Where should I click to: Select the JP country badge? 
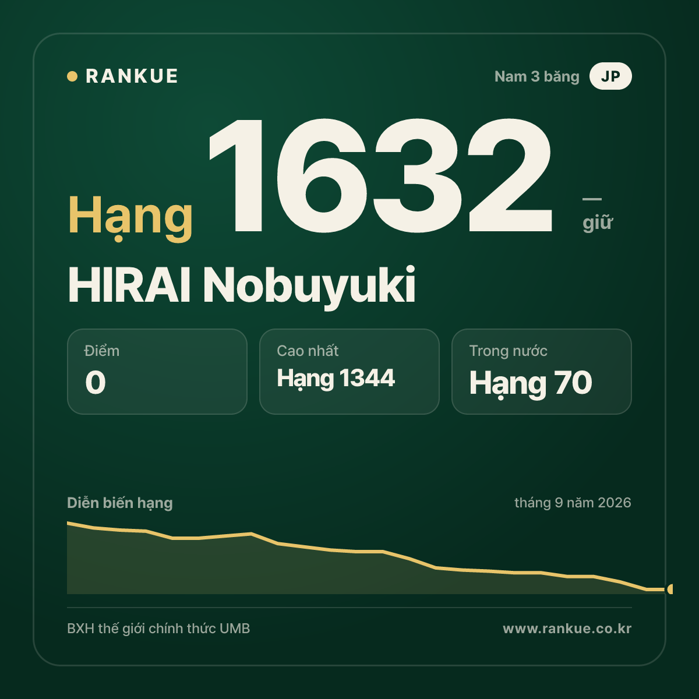point(610,76)
